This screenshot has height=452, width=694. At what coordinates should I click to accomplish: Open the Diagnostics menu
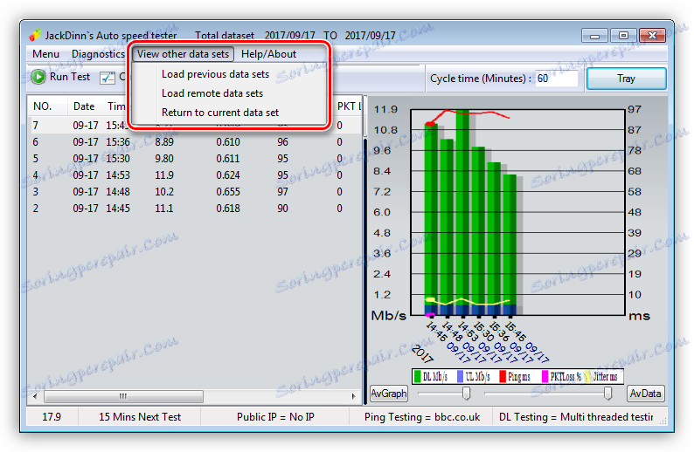(98, 54)
